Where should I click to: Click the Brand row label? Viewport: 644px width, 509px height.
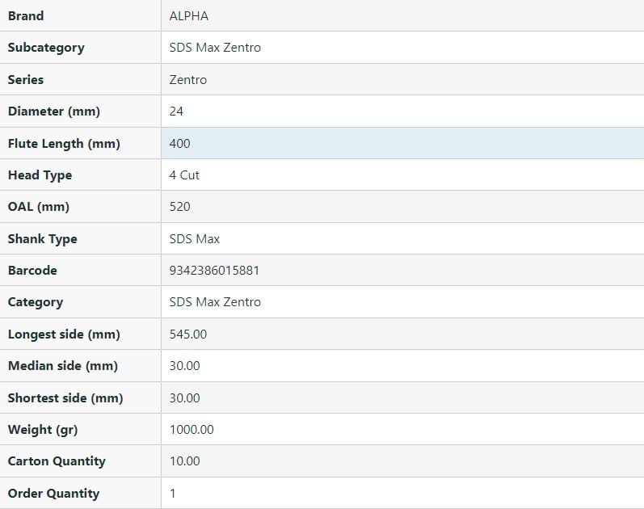click(x=26, y=16)
